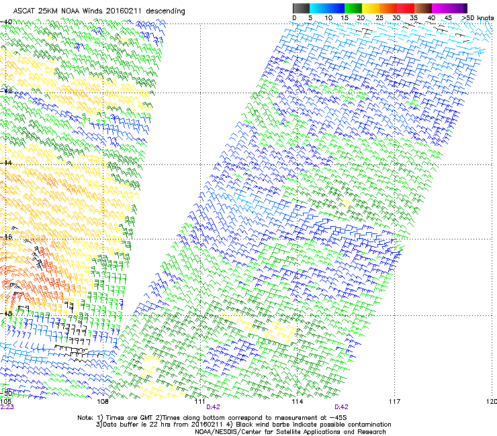The image size is (497, 436).
Task: Click the "111" longitude axis label
Action: click(x=199, y=402)
